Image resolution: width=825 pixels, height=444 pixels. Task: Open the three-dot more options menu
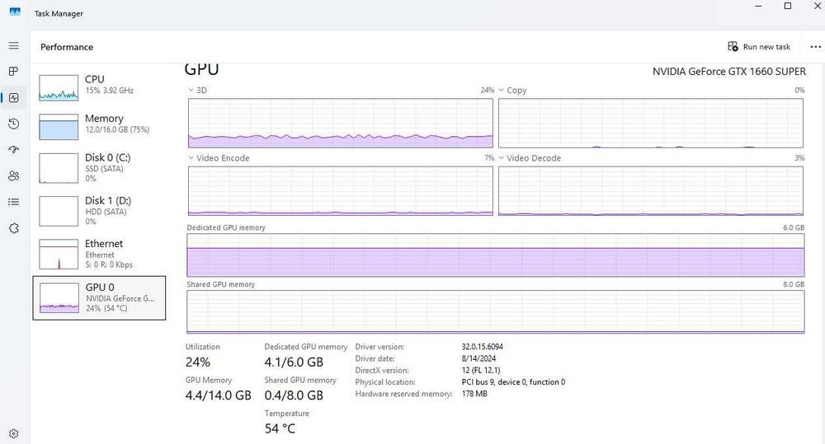point(816,47)
